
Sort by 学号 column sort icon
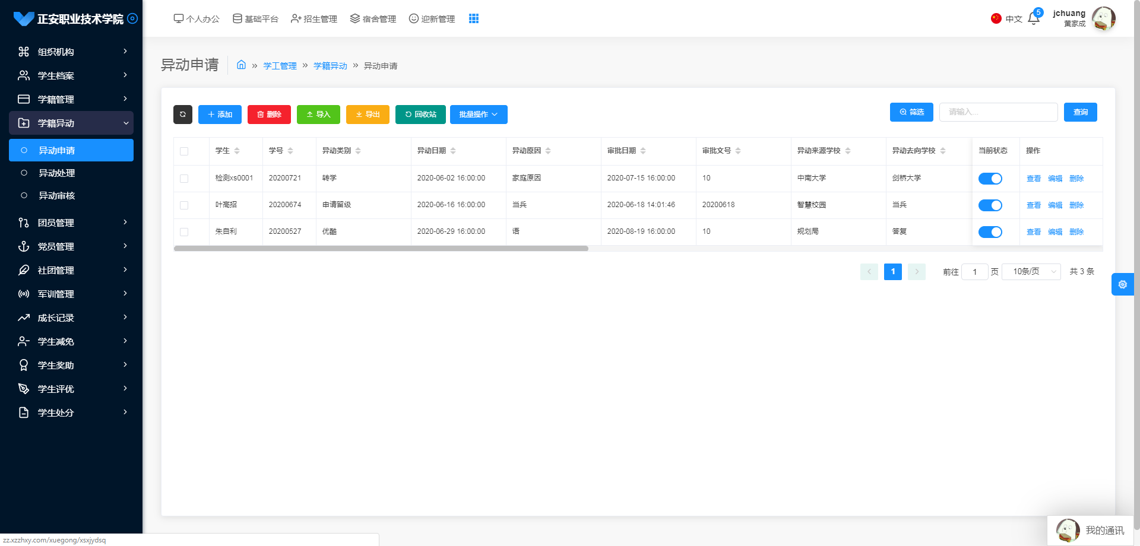tap(290, 151)
